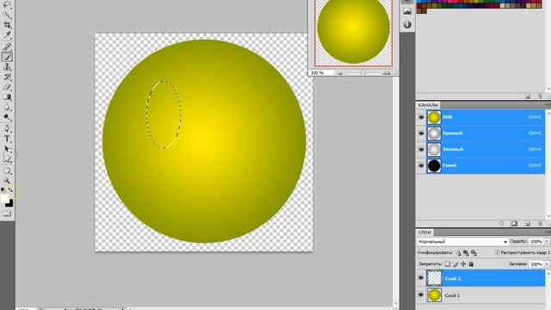Adjust the Navigator zoom slider
Screen dimensions: 551x310
tap(363, 73)
